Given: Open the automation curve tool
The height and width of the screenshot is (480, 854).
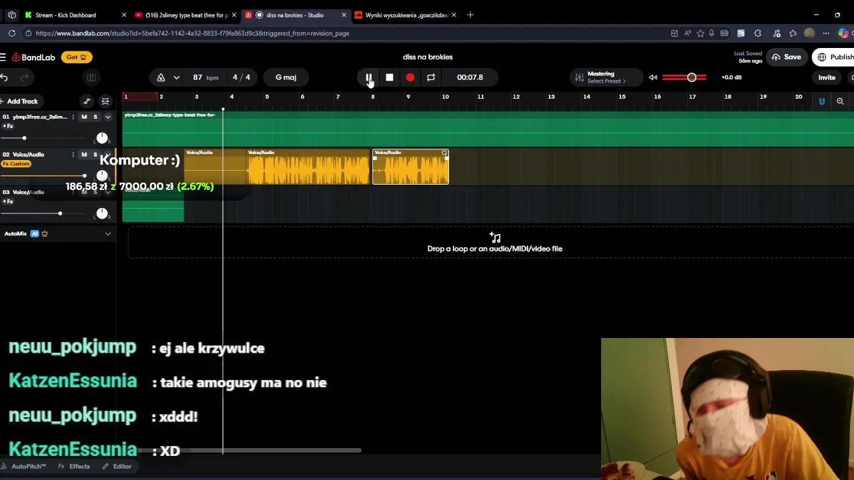Looking at the screenshot, I should [x=87, y=101].
